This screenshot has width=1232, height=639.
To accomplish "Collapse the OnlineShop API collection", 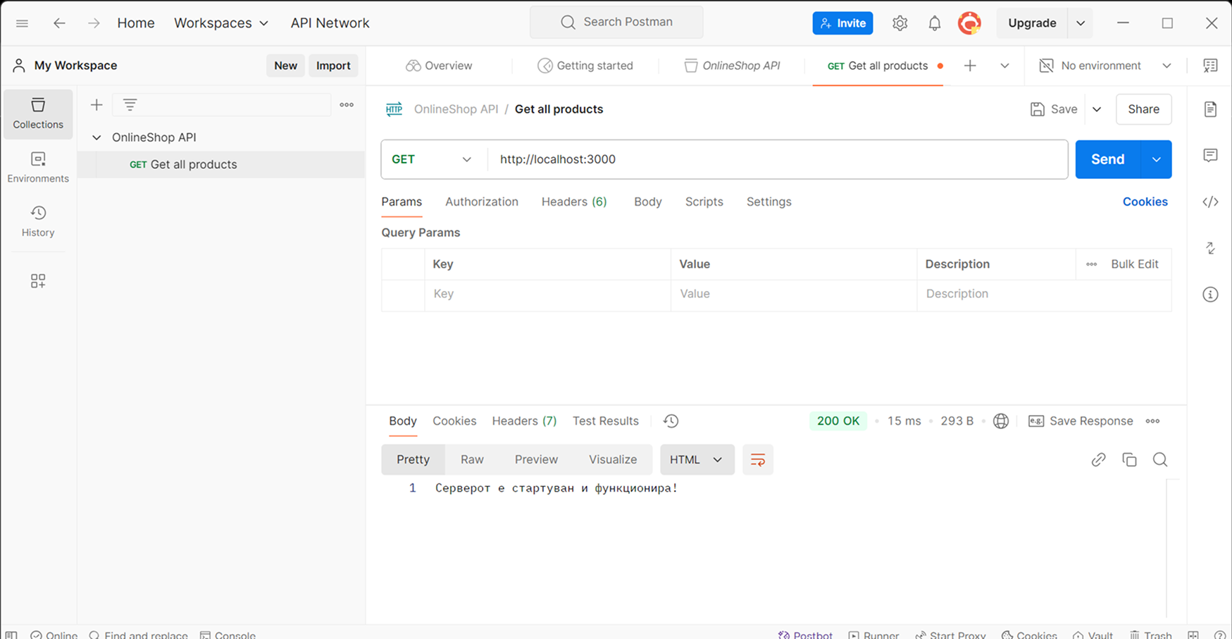I will [x=97, y=137].
